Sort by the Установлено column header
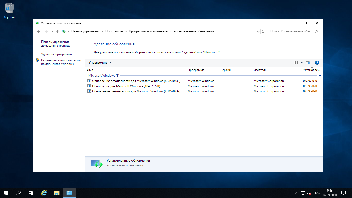Image resolution: width=352 pixels, height=198 pixels. click(x=312, y=70)
